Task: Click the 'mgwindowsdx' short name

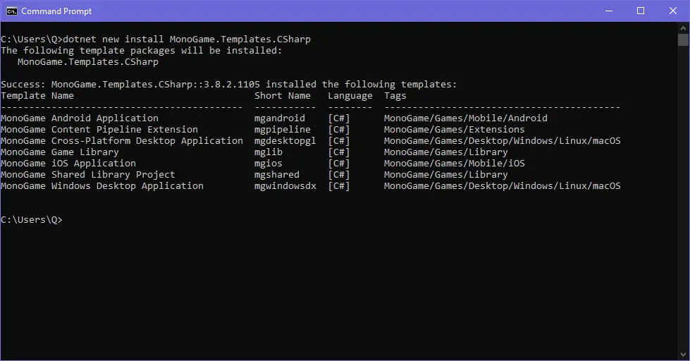Action: tap(285, 185)
